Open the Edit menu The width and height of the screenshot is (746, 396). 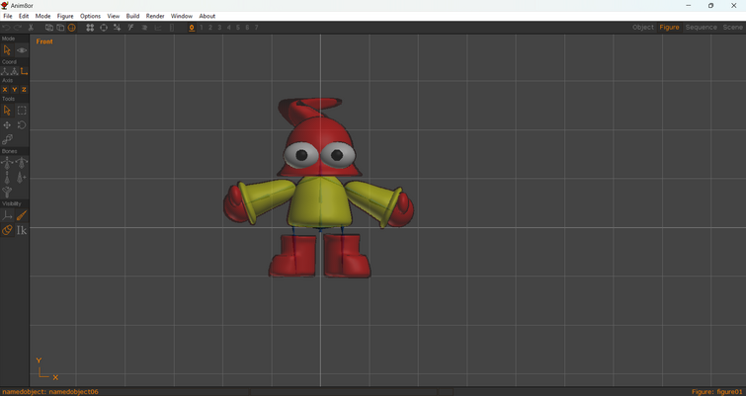pos(24,16)
